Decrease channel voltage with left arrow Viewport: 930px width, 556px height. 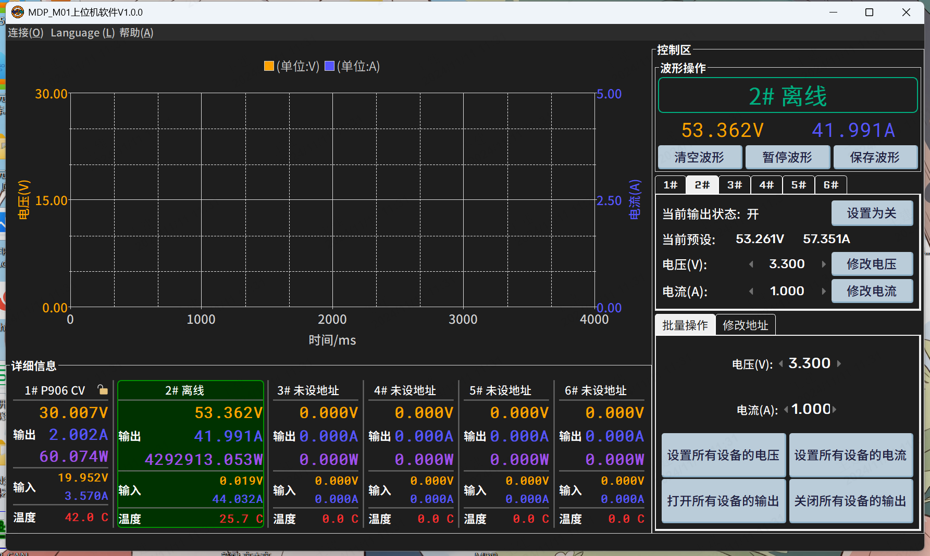tap(751, 264)
